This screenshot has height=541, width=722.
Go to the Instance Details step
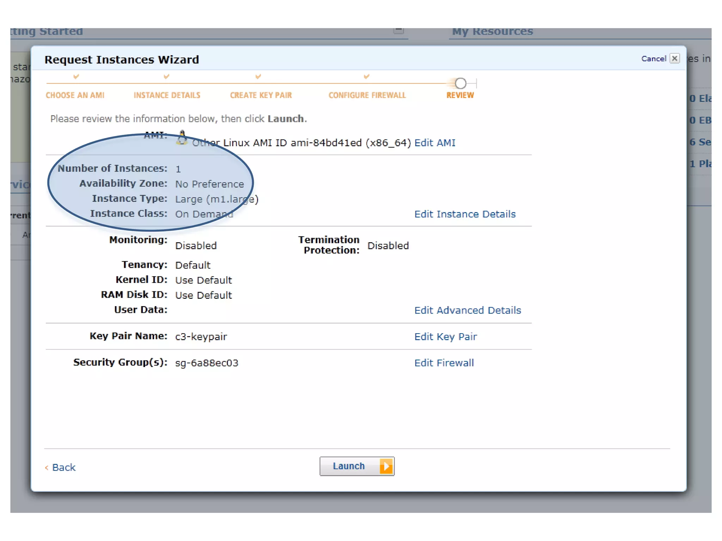(x=167, y=95)
